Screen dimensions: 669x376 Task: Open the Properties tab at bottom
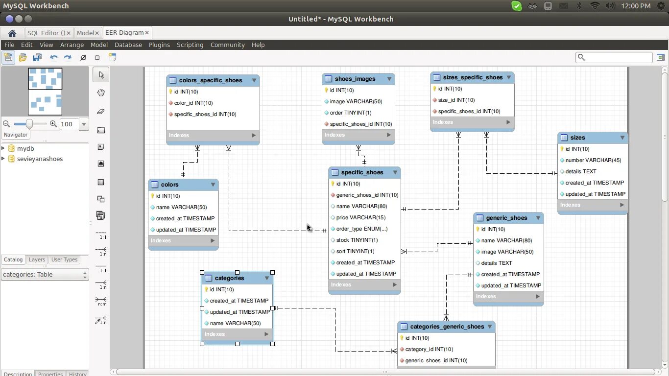click(x=50, y=374)
